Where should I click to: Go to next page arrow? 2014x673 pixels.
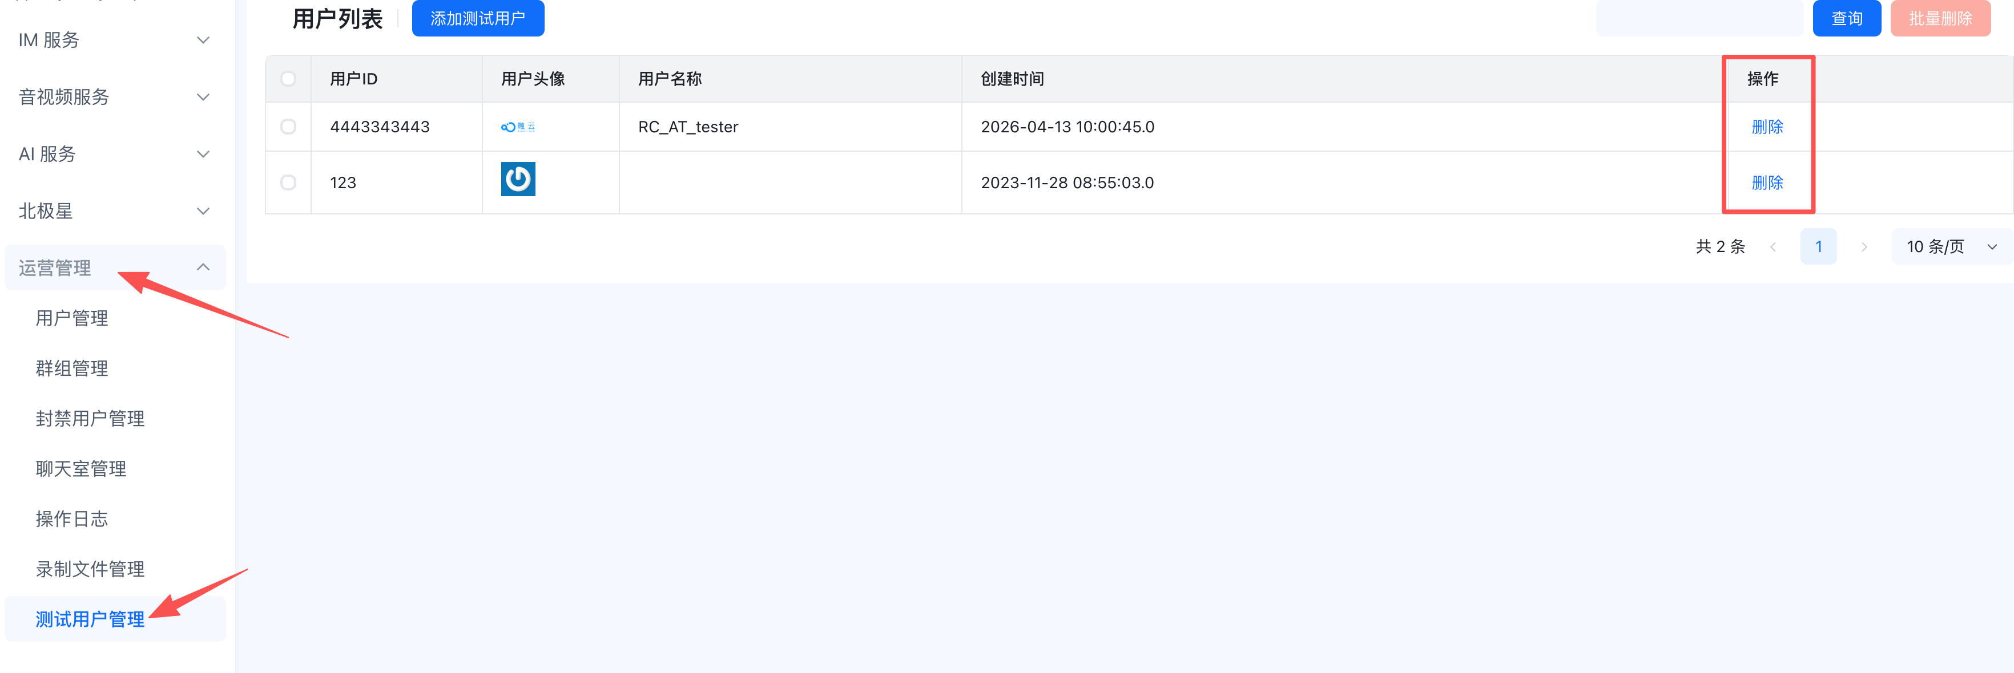[1864, 247]
